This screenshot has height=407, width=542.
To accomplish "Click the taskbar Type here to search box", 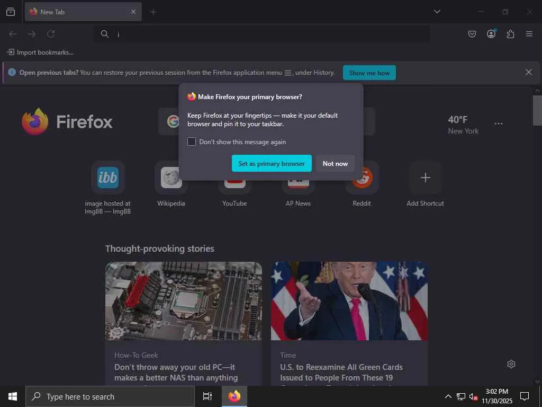I will tap(110, 396).
